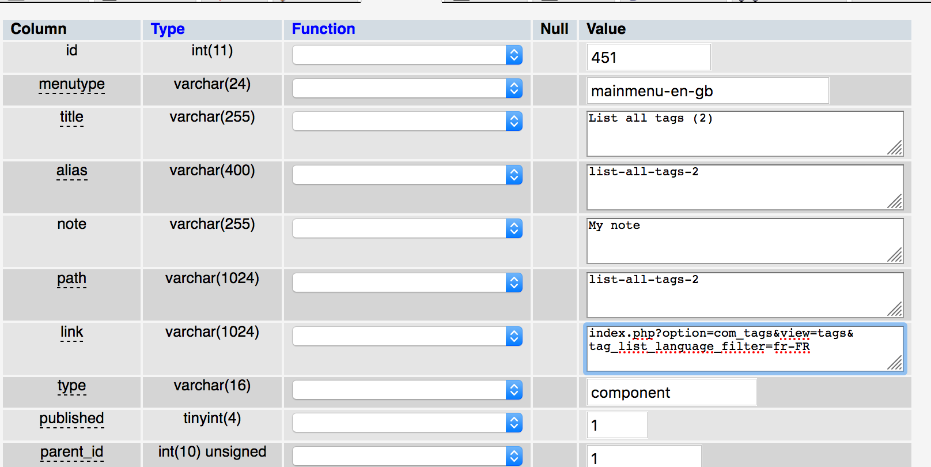This screenshot has height=467, width=931.
Task: Click the Function column header link
Action: 323,29
